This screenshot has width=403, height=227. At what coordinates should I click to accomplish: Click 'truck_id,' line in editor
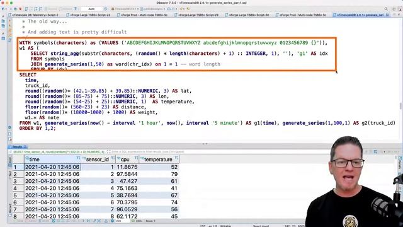[38, 86]
